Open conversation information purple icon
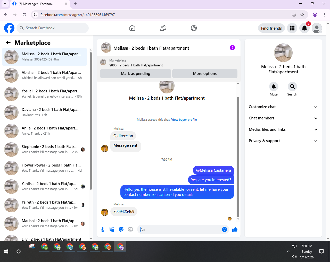Viewport: 330px width, 262px height. 232,48
